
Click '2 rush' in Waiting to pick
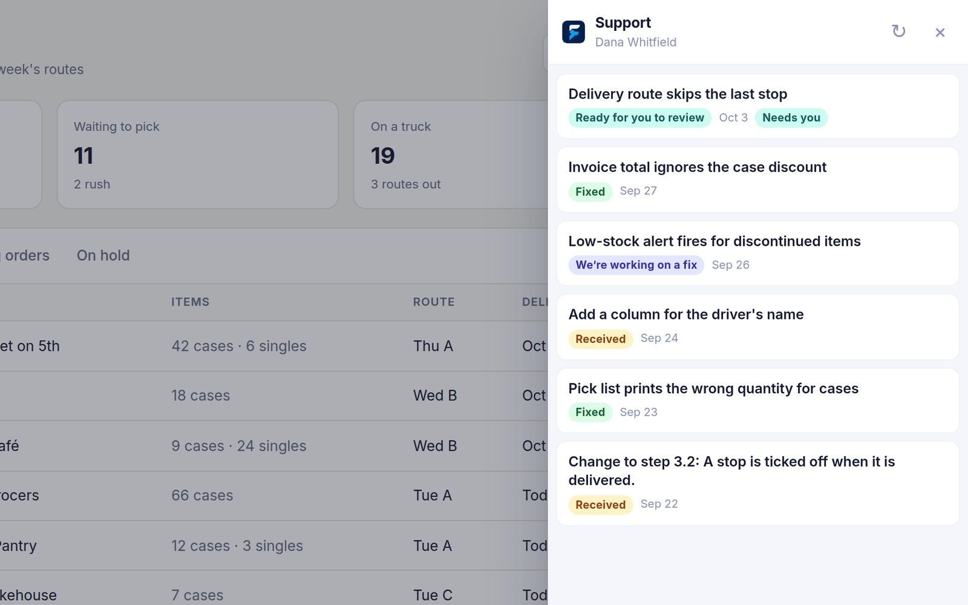click(92, 185)
